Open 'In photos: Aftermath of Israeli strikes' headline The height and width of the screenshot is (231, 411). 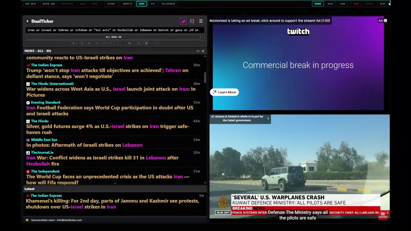(84, 145)
